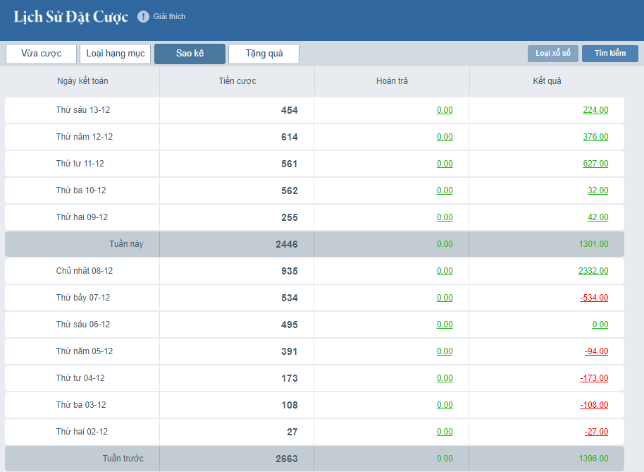Click the 2332.00 result for Chủ nhật 08-12
Screen dimensions: 644x472
[593, 271]
